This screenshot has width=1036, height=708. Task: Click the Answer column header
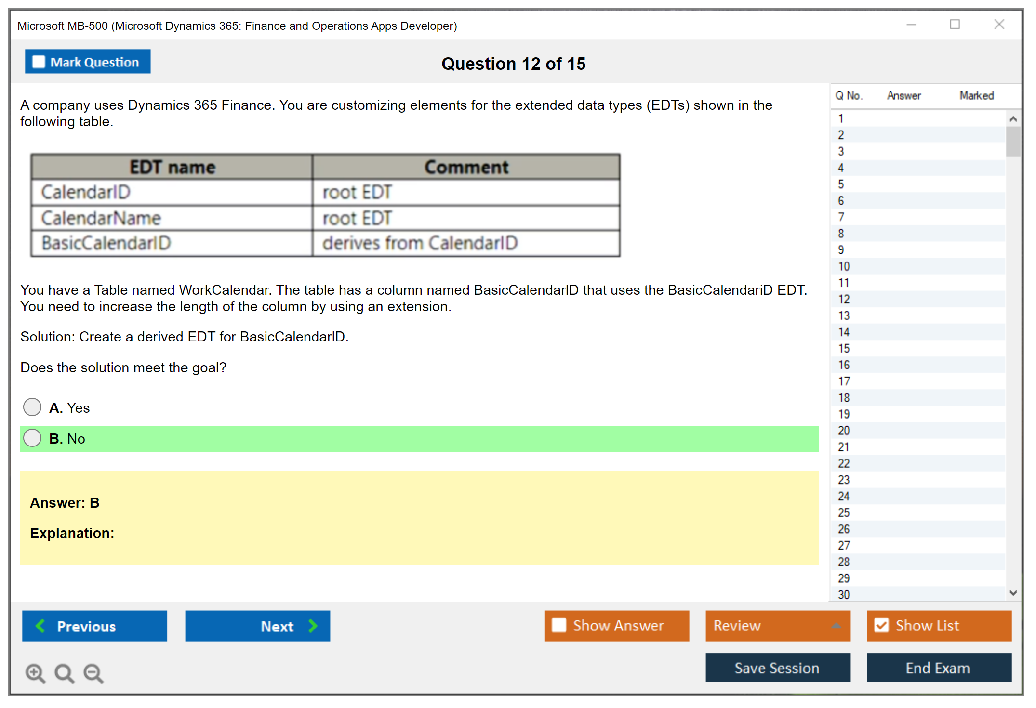(x=903, y=95)
